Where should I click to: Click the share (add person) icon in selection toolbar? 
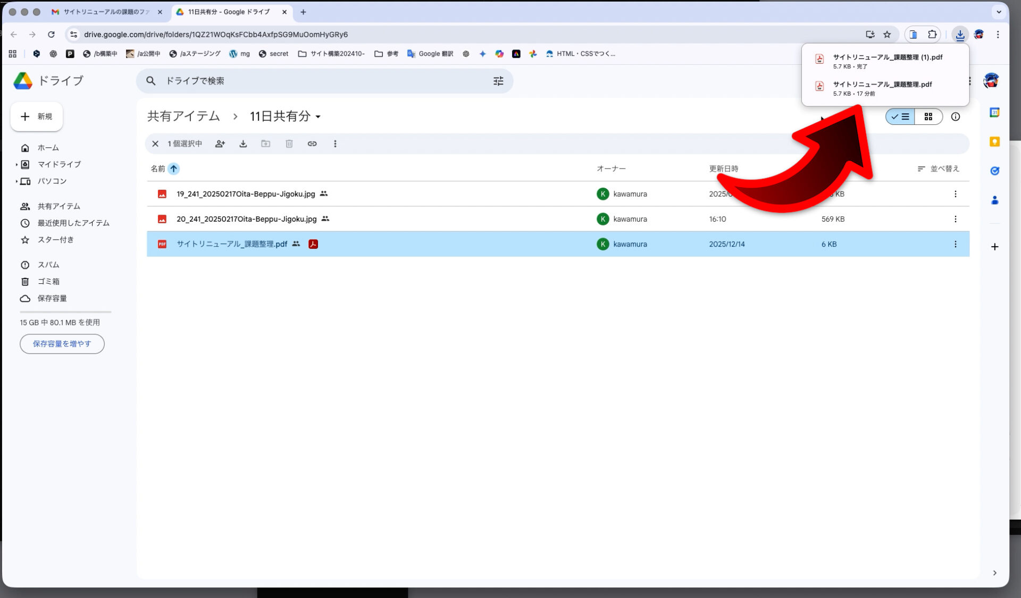[220, 144]
